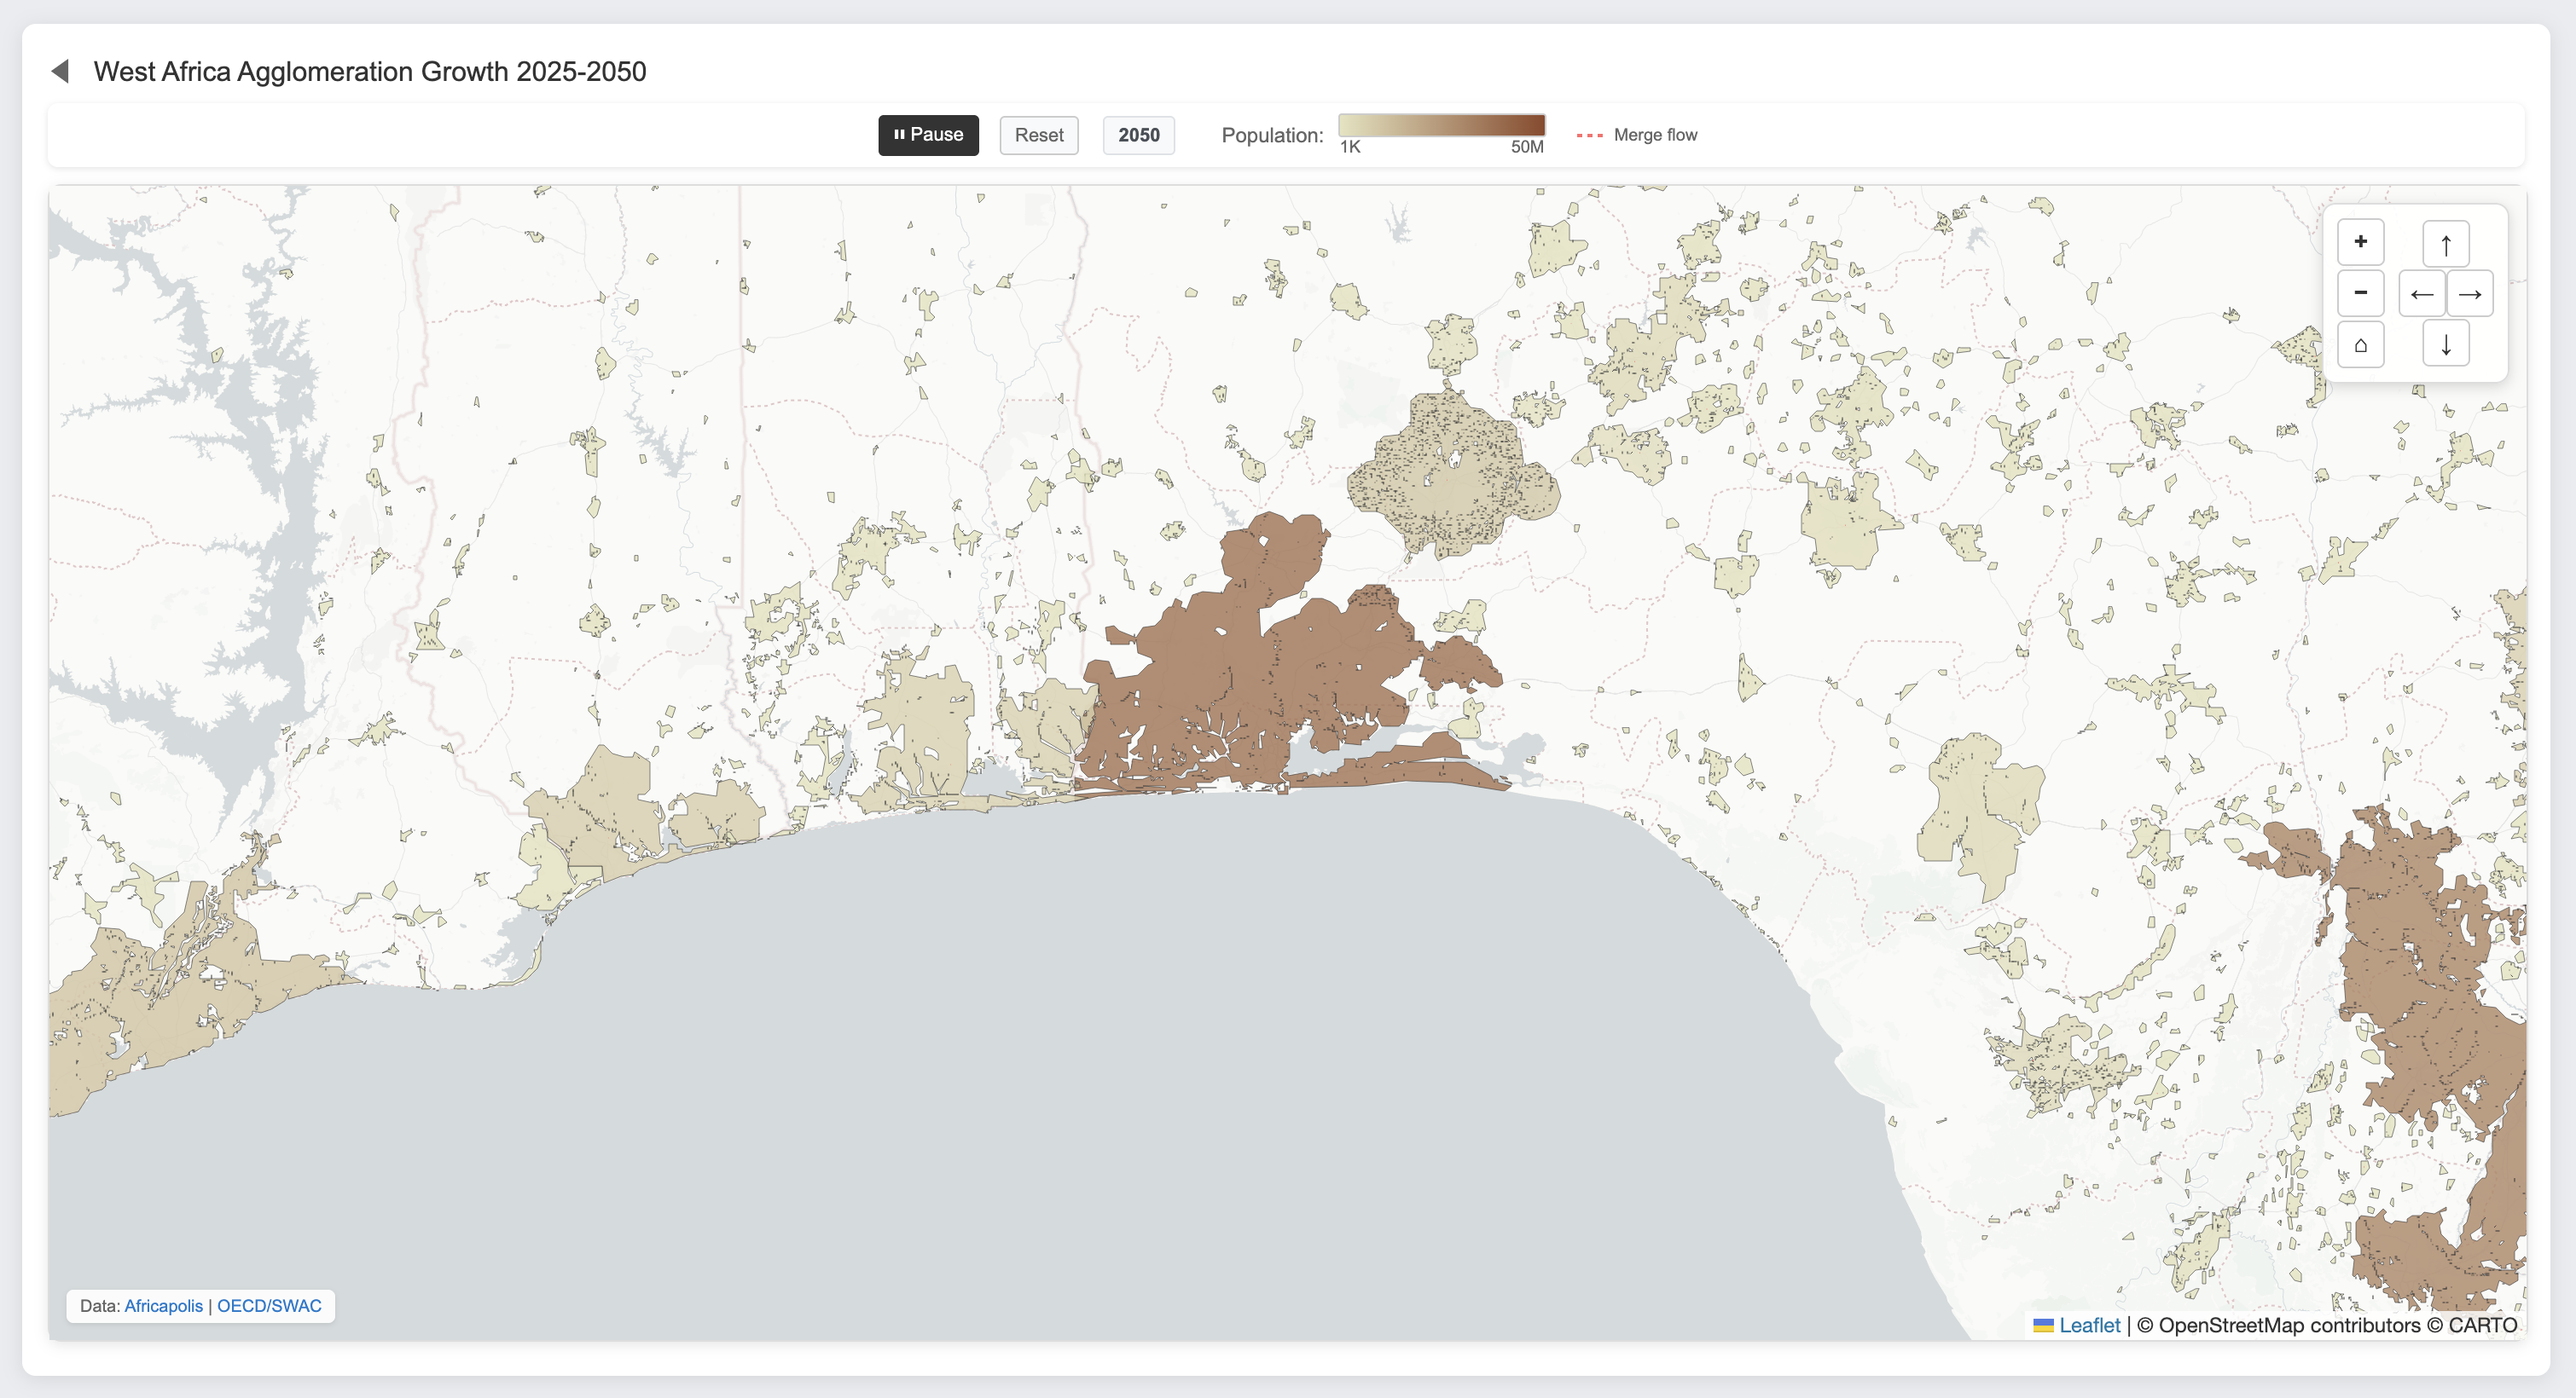Click the dashed Merge flow indicator
The image size is (2576, 1398).
pyautogui.click(x=1590, y=134)
